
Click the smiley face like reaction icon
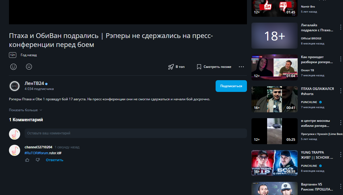tap(13, 67)
